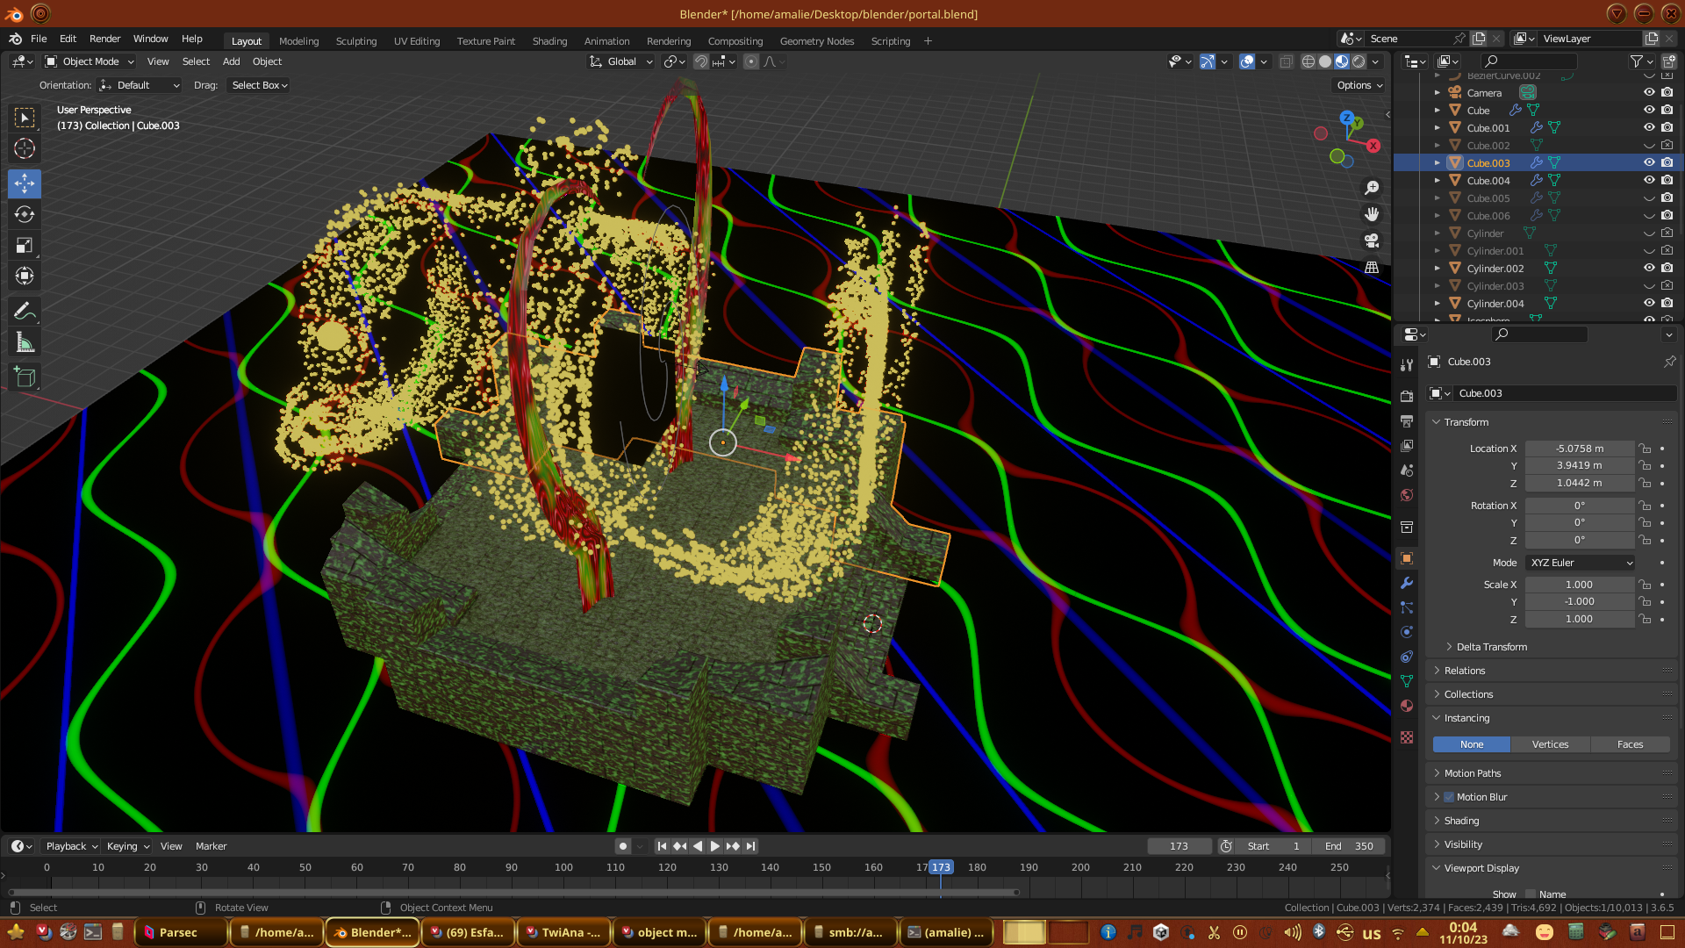Activate the Annotate pencil tool
This screenshot has height=948, width=1685.
25,311
